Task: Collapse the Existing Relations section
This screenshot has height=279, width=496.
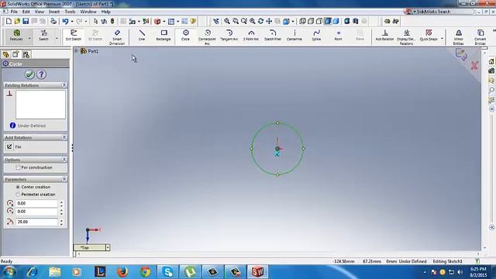Action: (x=64, y=85)
